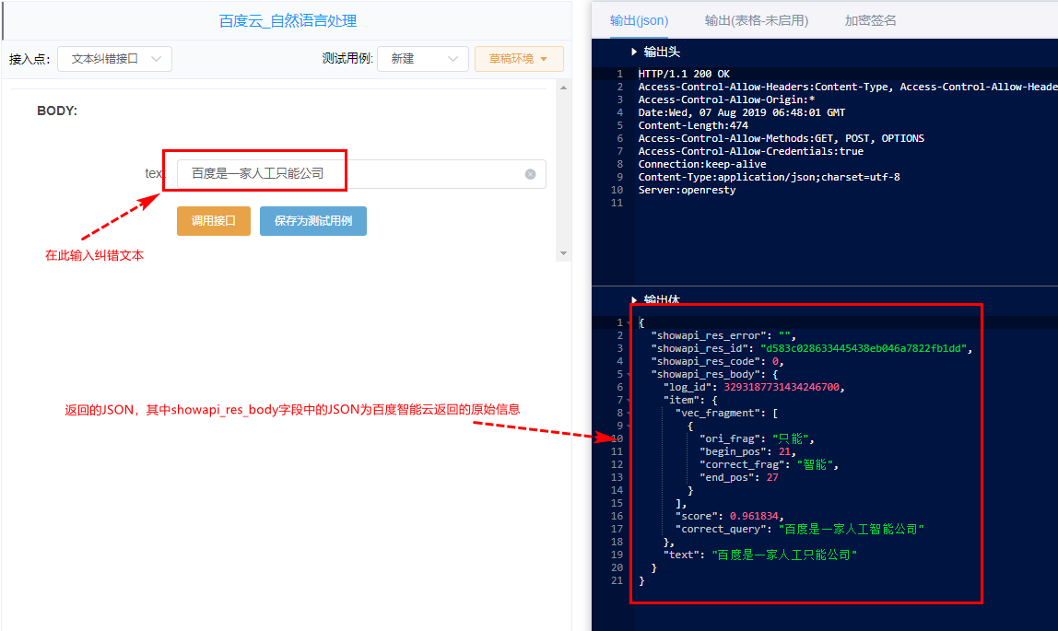The height and width of the screenshot is (631, 1058).
Task: Switch to the 输出(json) tab
Action: click(x=639, y=20)
